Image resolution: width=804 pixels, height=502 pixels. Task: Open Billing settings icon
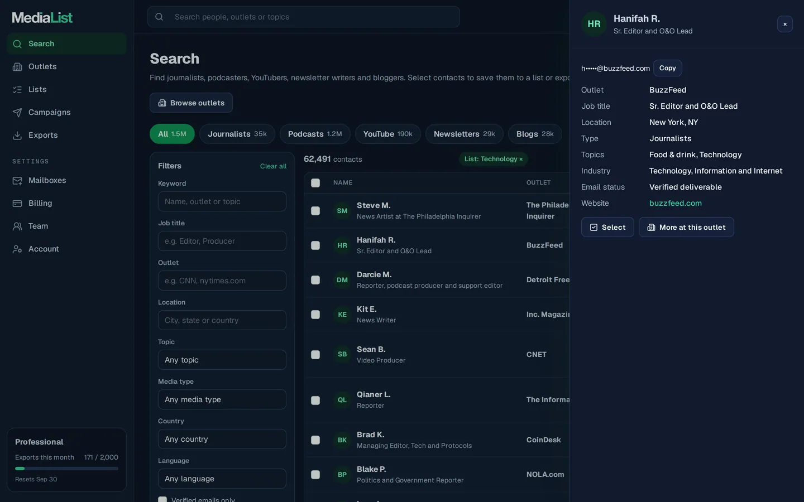tap(17, 203)
